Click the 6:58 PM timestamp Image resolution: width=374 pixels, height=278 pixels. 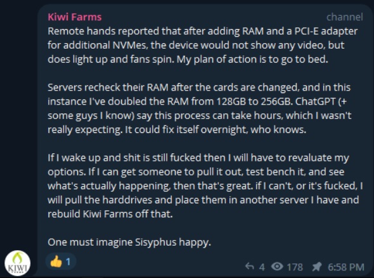346,267
